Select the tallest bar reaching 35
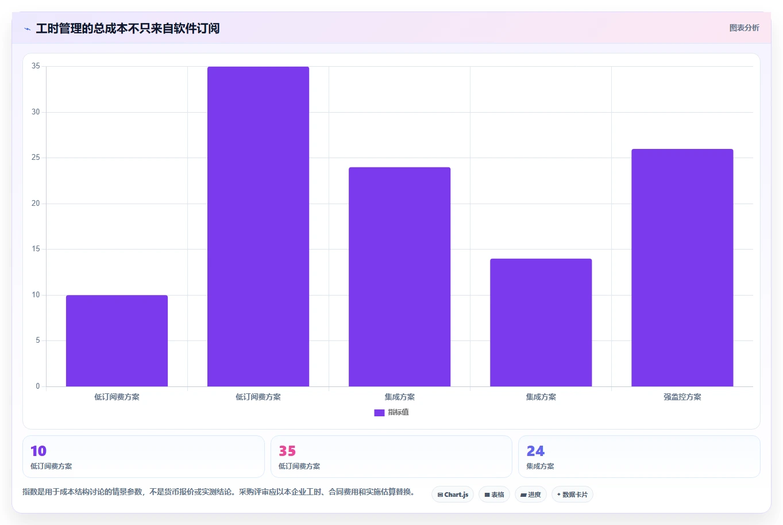Screen dimensions: 783x525 tap(258, 227)
